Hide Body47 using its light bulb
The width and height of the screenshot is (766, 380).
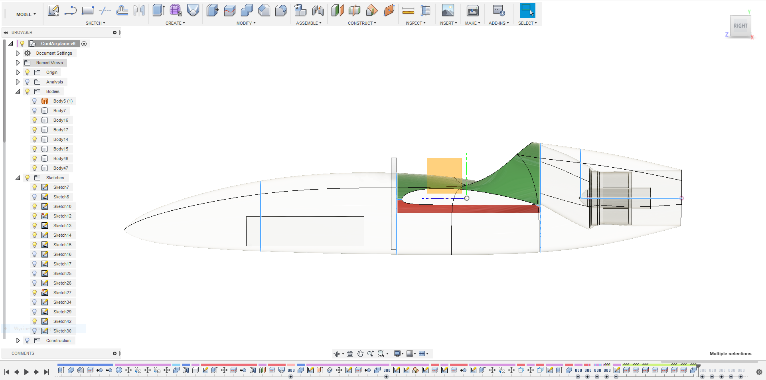[35, 168]
